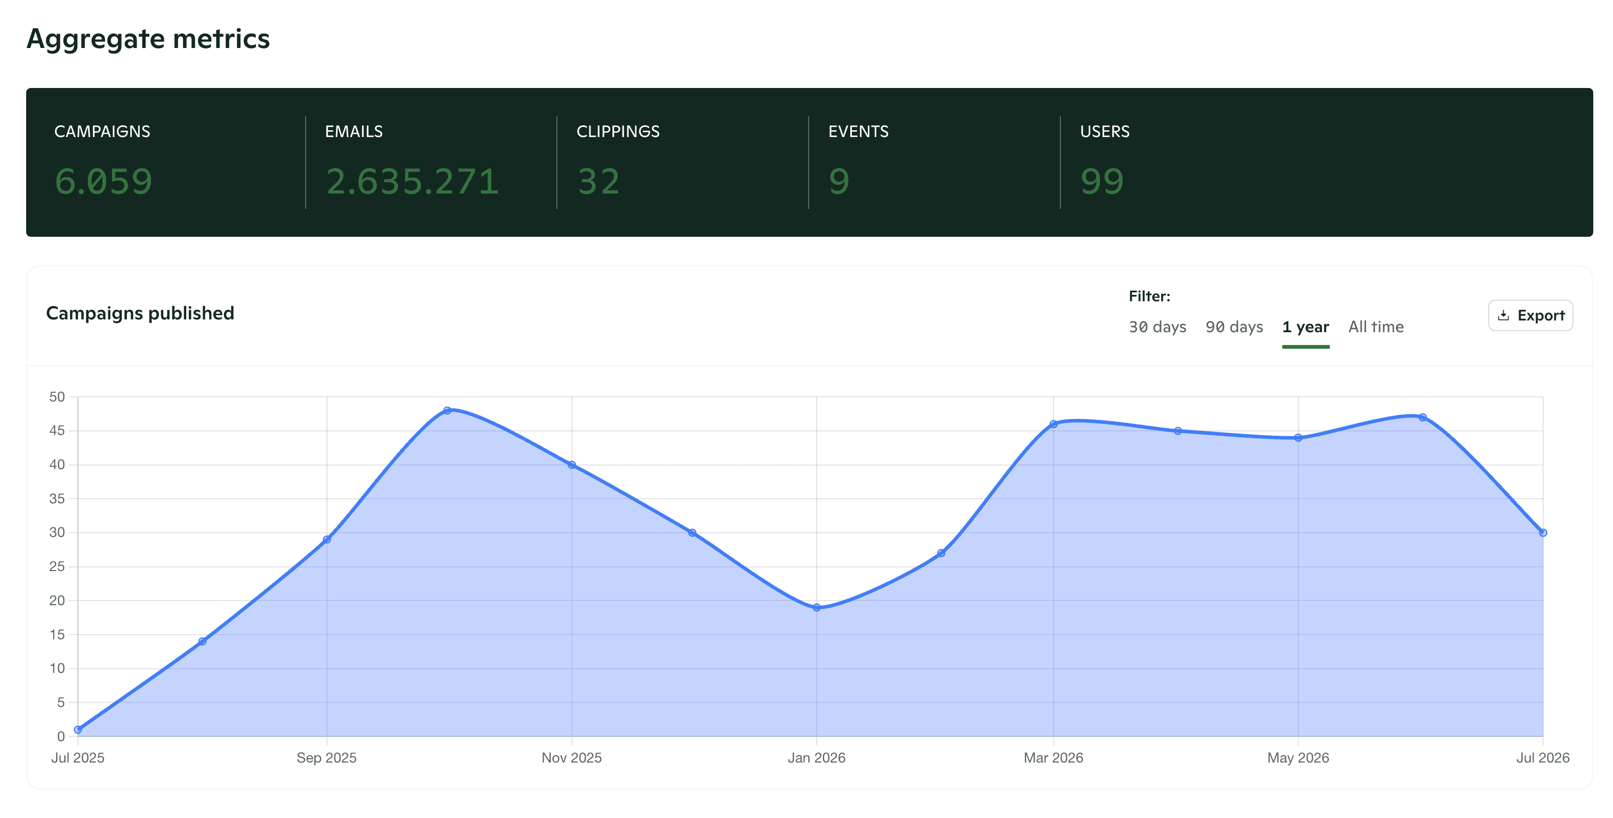The width and height of the screenshot is (1613, 818).
Task: Click the Campaigns count 6.059
Action: (103, 181)
